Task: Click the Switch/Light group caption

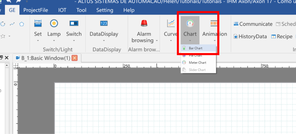Action: click(x=58, y=50)
